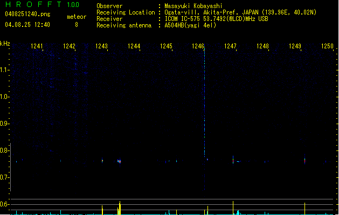Click the tallest yellow power spike near 1243.5
The image size is (339, 215).
(x=120, y=208)
